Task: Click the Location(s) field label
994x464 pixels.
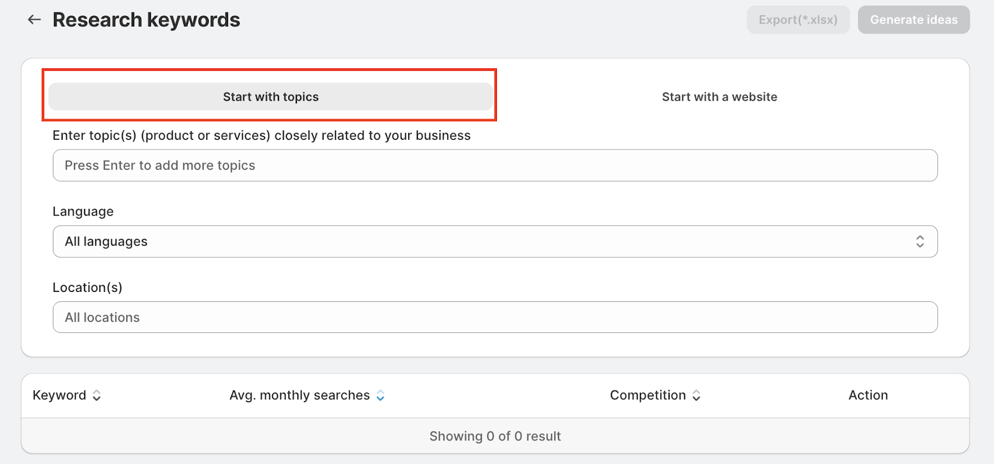Action: [x=88, y=288]
